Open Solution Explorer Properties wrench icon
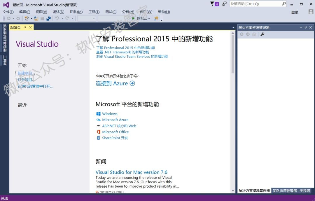 [x=262, y=34]
